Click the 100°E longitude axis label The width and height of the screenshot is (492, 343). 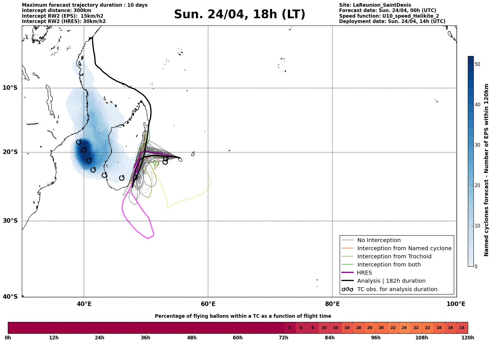click(456, 304)
